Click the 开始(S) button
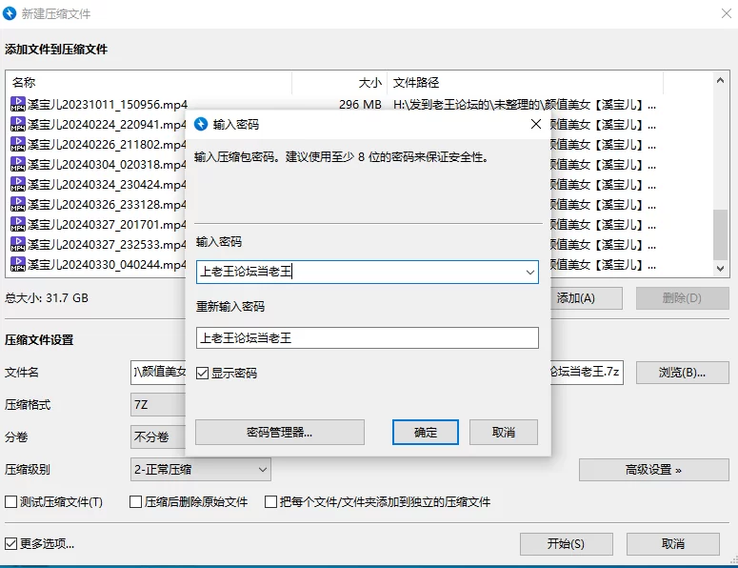Screen dimensions: 738x568 pyautogui.click(x=567, y=544)
